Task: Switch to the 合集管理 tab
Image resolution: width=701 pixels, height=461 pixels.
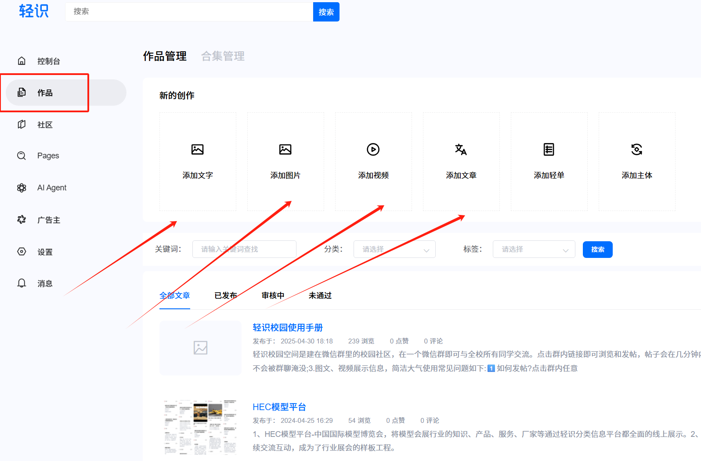Action: click(x=223, y=56)
